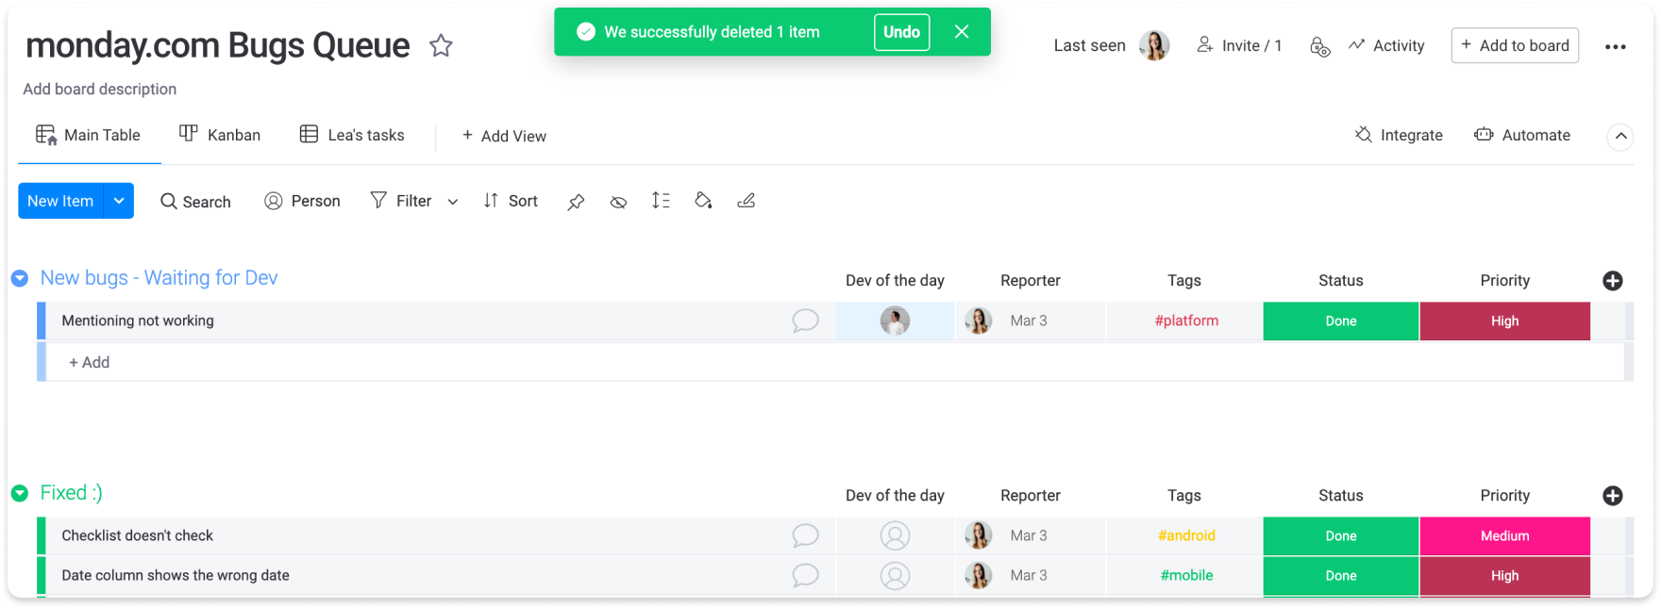Select the Fixed :) group title
Viewport: 1661px width, 609px height.
coord(72,493)
